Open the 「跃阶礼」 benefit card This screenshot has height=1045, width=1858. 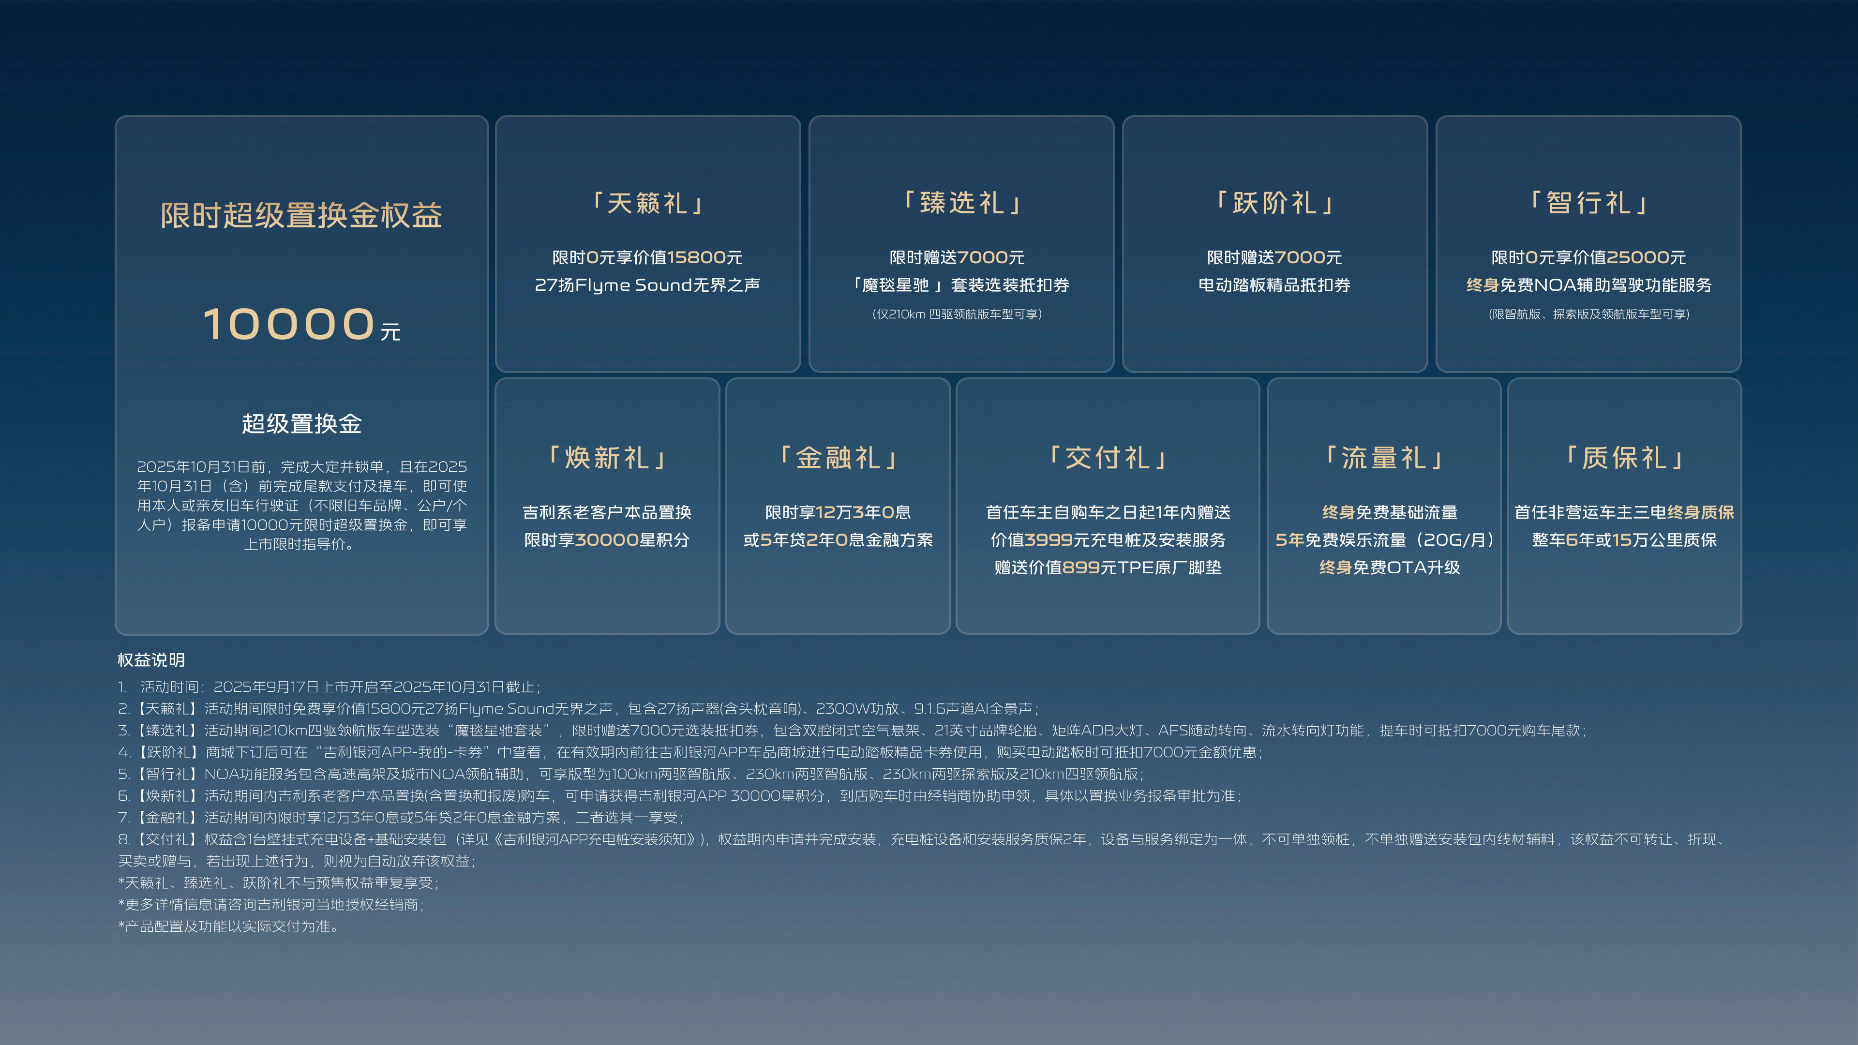click(1274, 244)
